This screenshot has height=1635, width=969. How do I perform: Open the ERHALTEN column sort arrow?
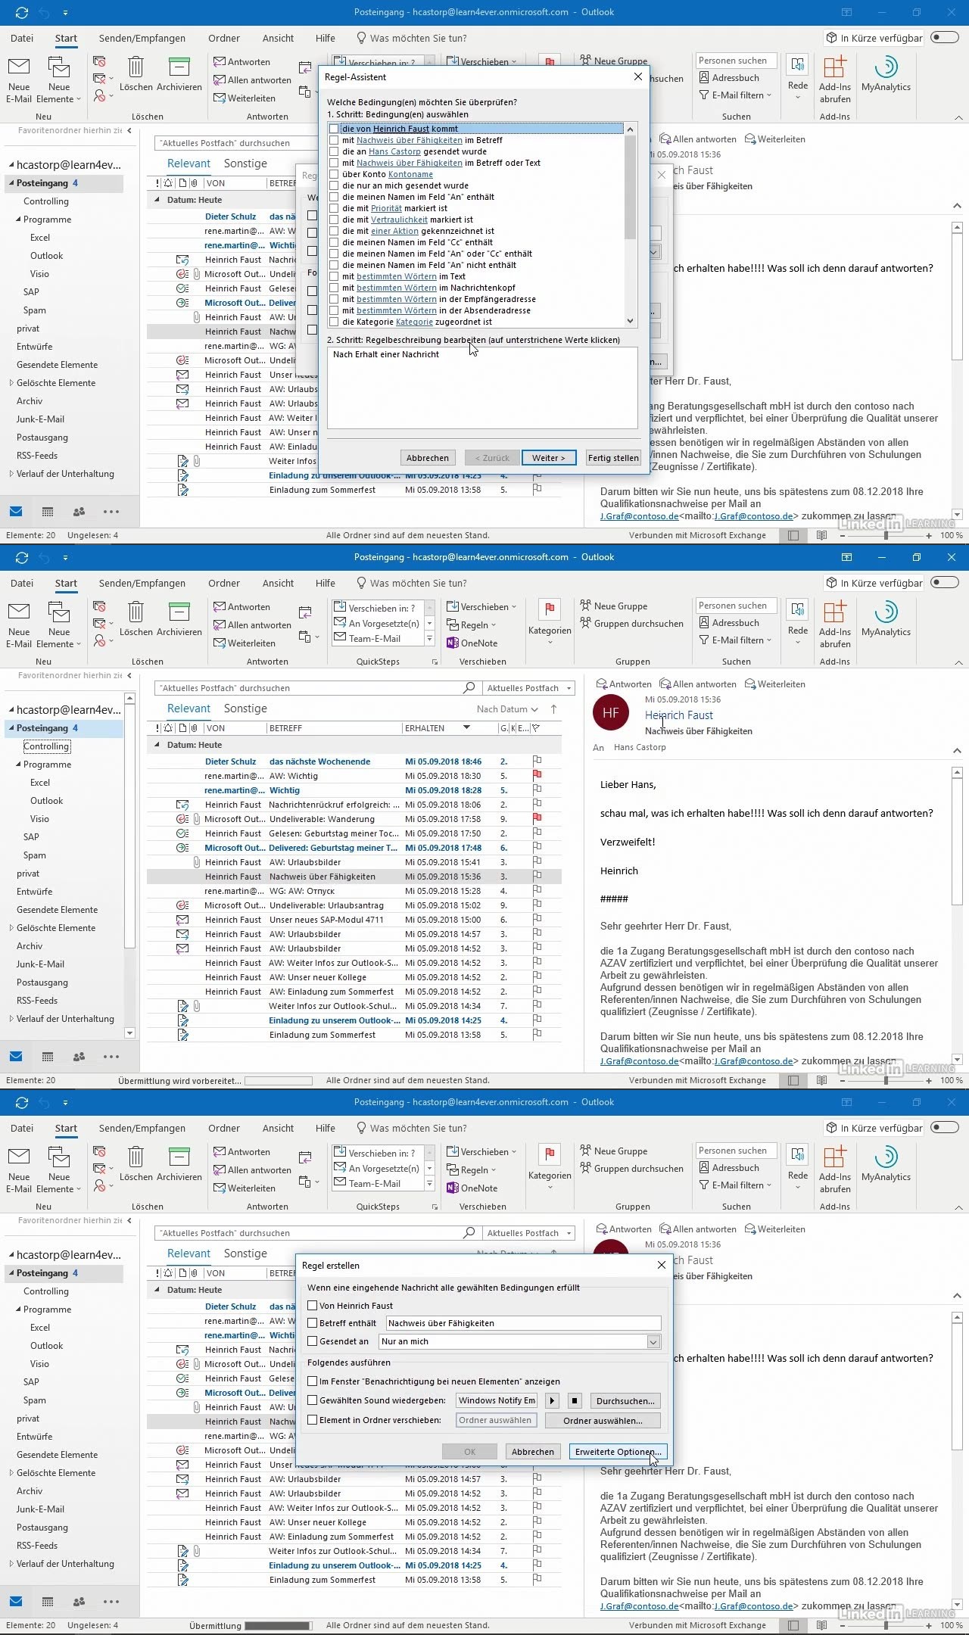466,728
